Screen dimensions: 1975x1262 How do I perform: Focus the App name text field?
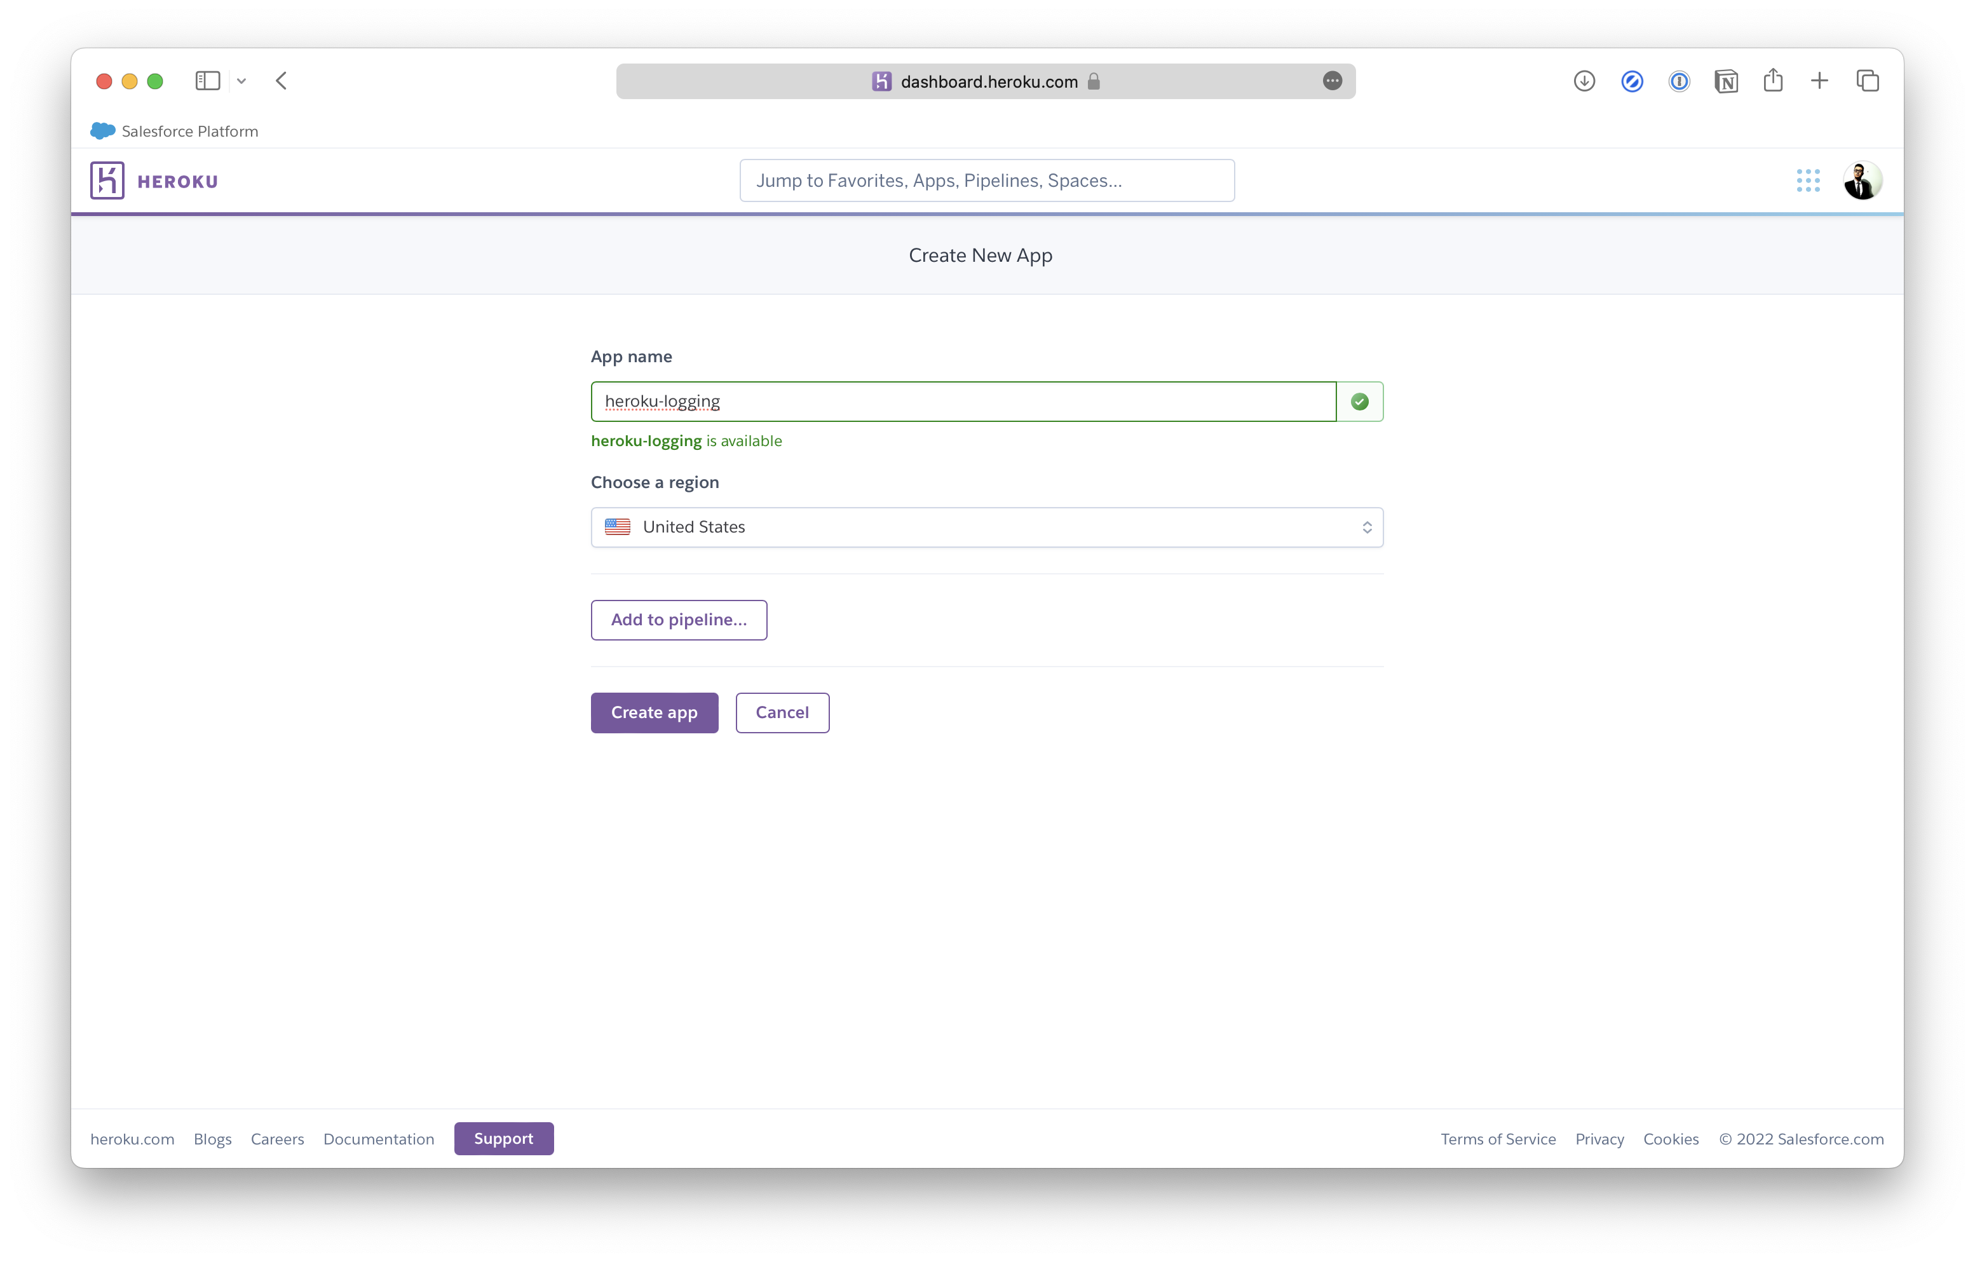point(963,402)
